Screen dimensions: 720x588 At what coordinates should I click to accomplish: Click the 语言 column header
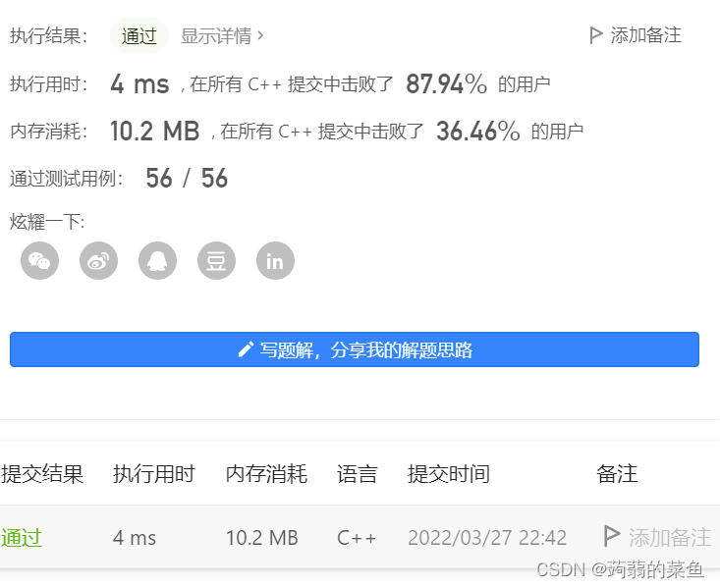tap(358, 474)
